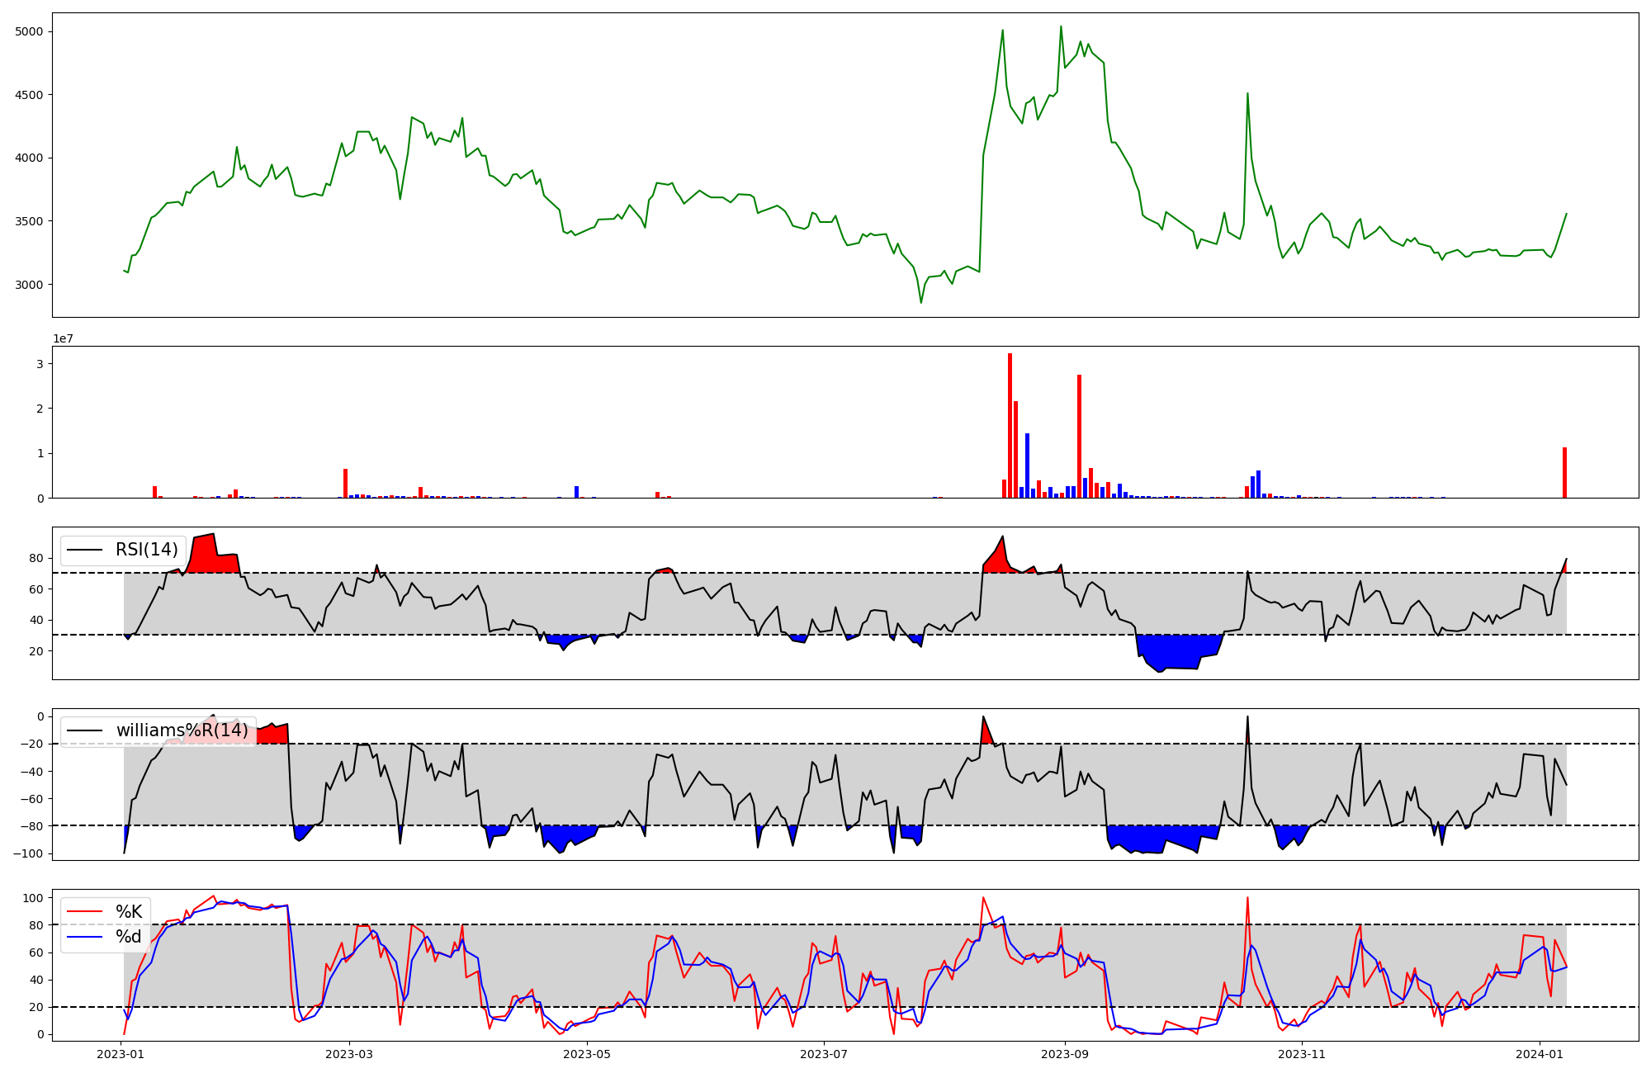Viewport: 1651px width, 1073px height.
Task: Click the 2024-01 x-axis date label
Action: 1540,1054
